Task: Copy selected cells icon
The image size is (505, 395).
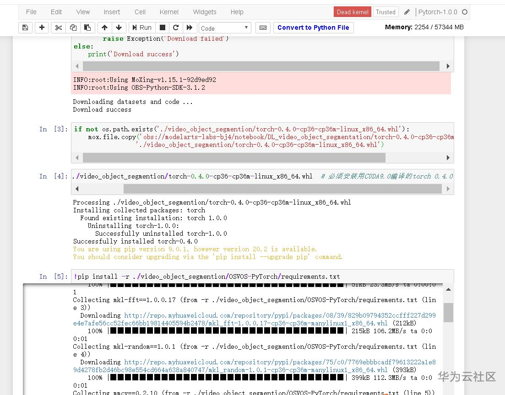Action: point(73,27)
